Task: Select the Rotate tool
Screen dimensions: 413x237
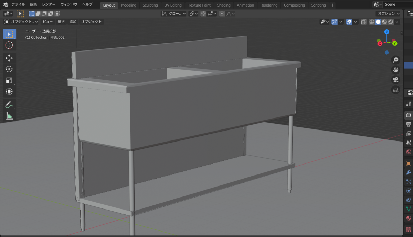Action: [x=9, y=69]
